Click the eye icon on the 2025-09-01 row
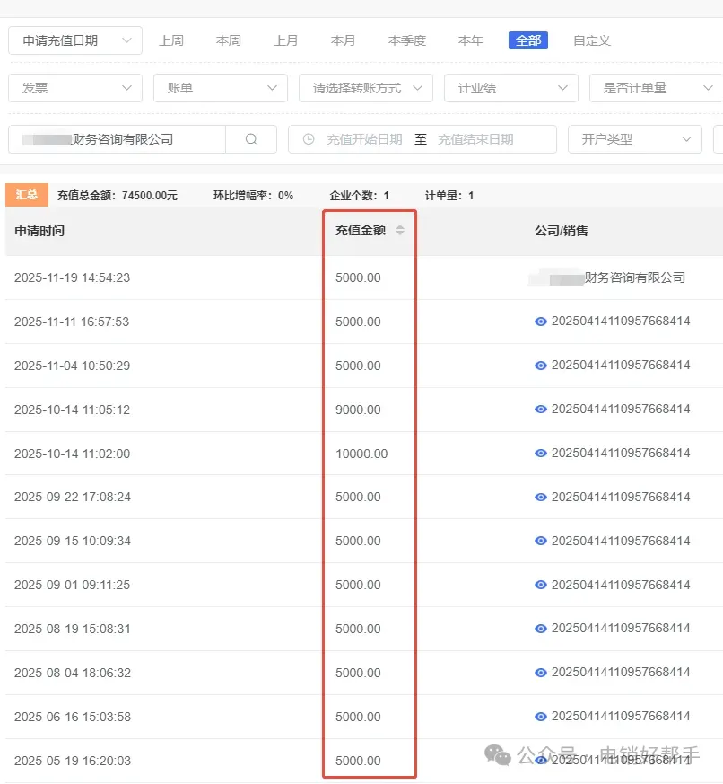 click(541, 585)
